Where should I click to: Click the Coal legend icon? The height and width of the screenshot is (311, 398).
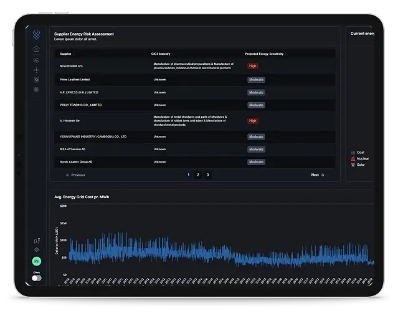(x=353, y=153)
